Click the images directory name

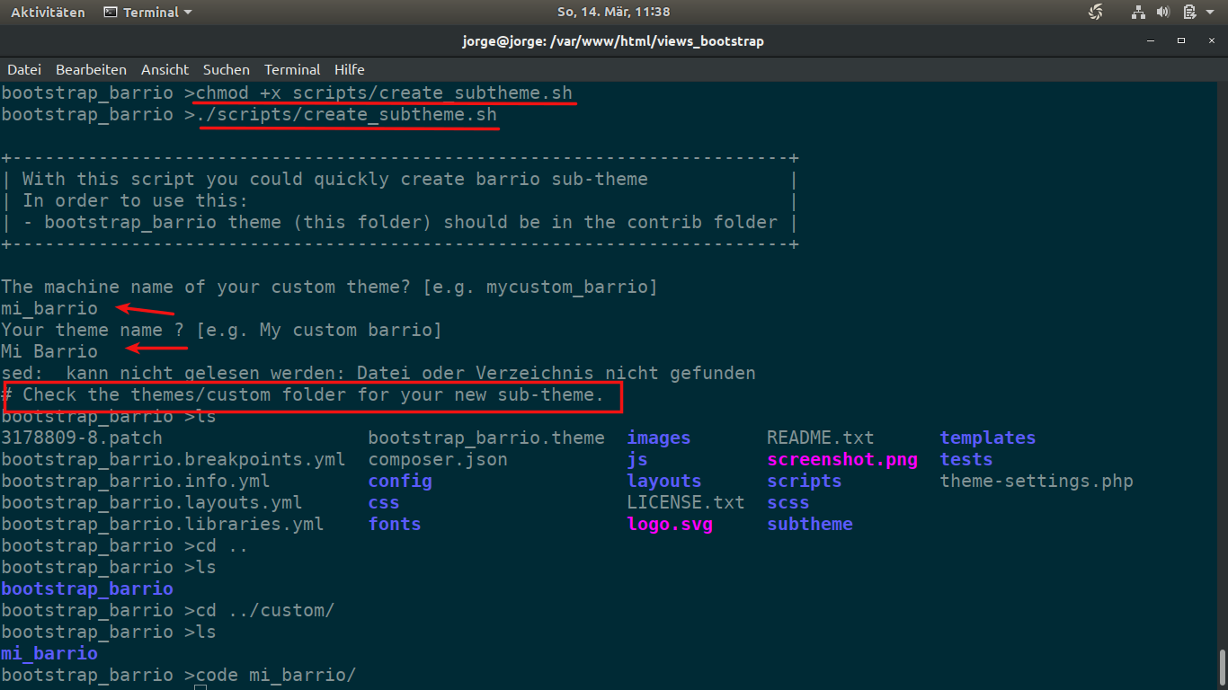tap(659, 438)
